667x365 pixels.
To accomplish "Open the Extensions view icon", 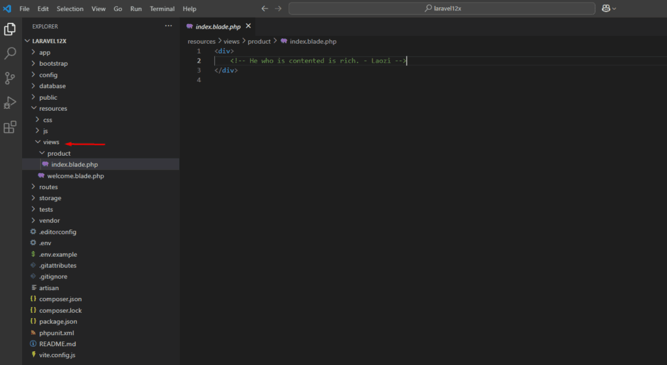I will tap(10, 127).
